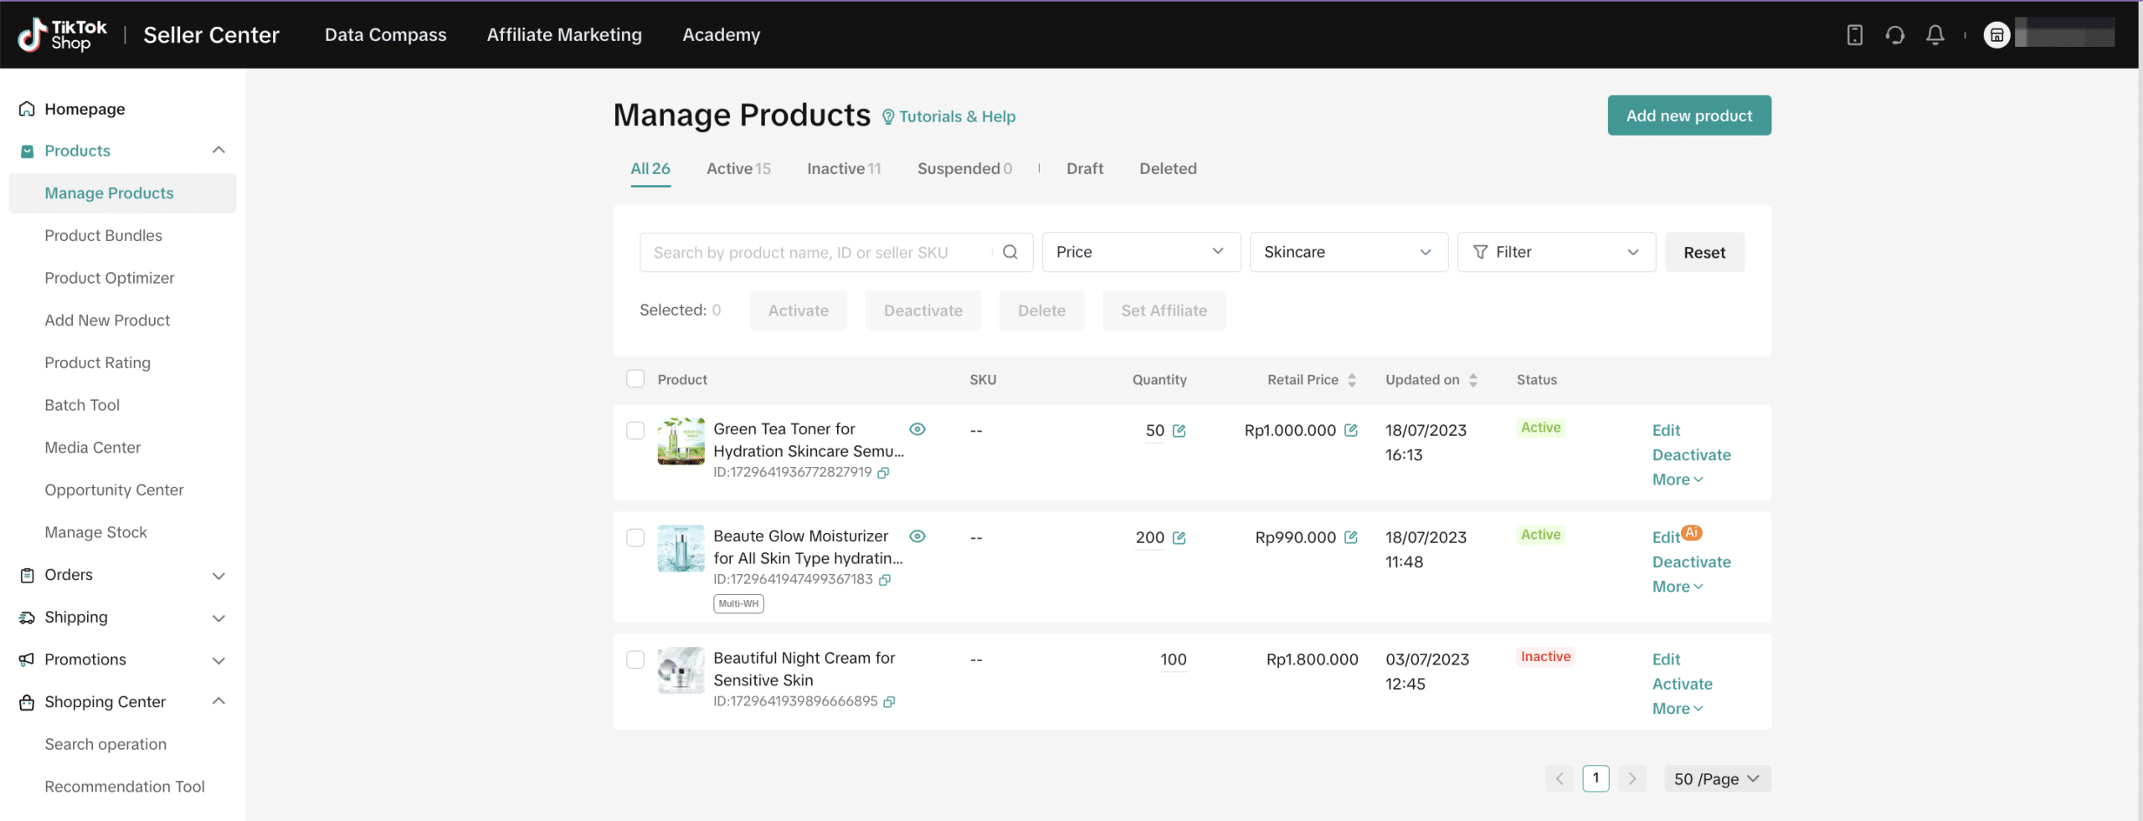Click the search magnifier icon

(x=1010, y=252)
